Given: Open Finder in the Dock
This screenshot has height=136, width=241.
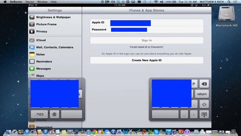Looking at the screenshot, I should [8, 132].
